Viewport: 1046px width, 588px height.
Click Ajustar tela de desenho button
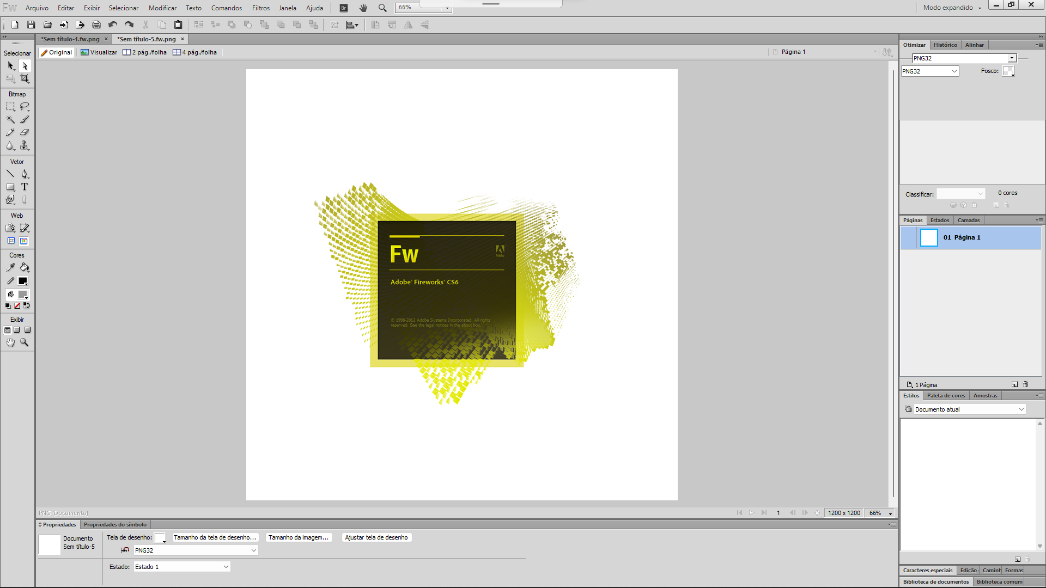[376, 537]
